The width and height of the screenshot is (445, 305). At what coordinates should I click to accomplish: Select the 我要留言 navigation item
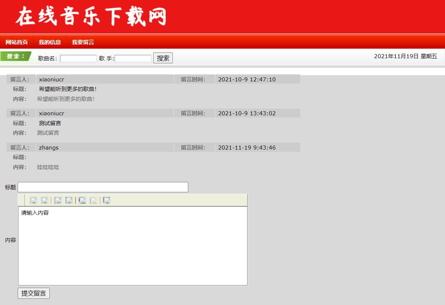click(x=83, y=42)
